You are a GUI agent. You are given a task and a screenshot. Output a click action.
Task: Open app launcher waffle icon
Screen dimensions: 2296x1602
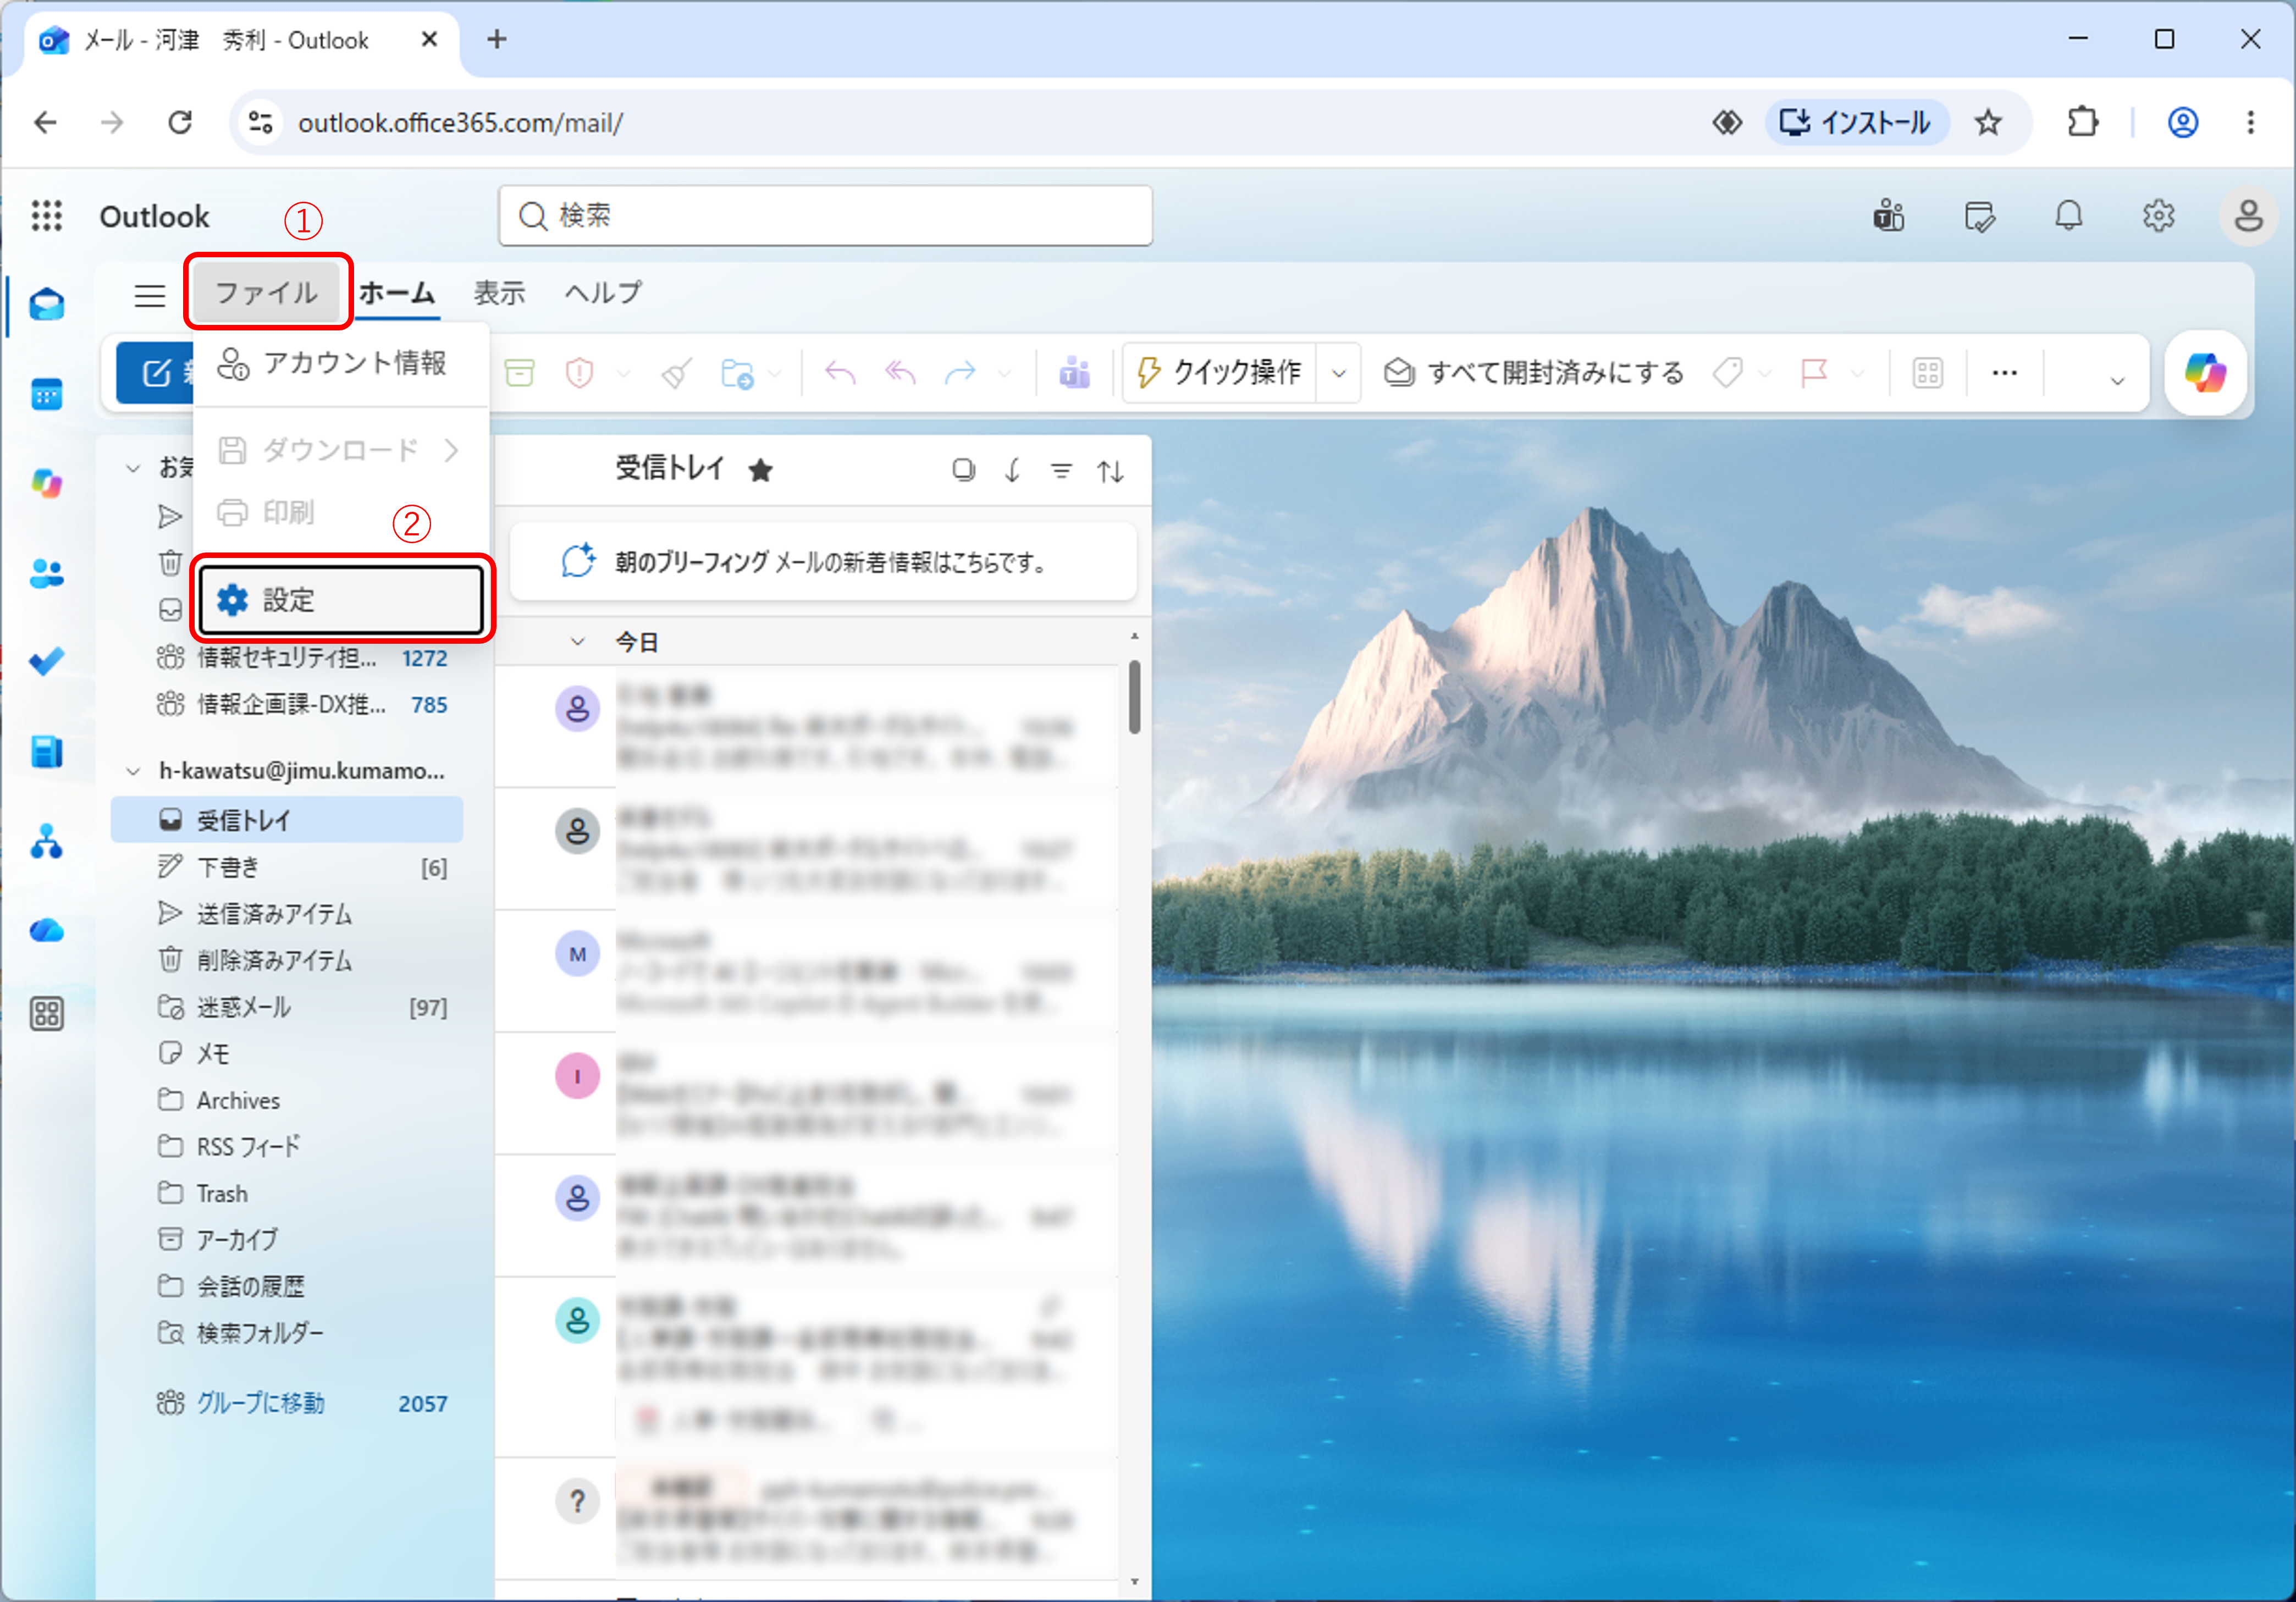tap(46, 216)
